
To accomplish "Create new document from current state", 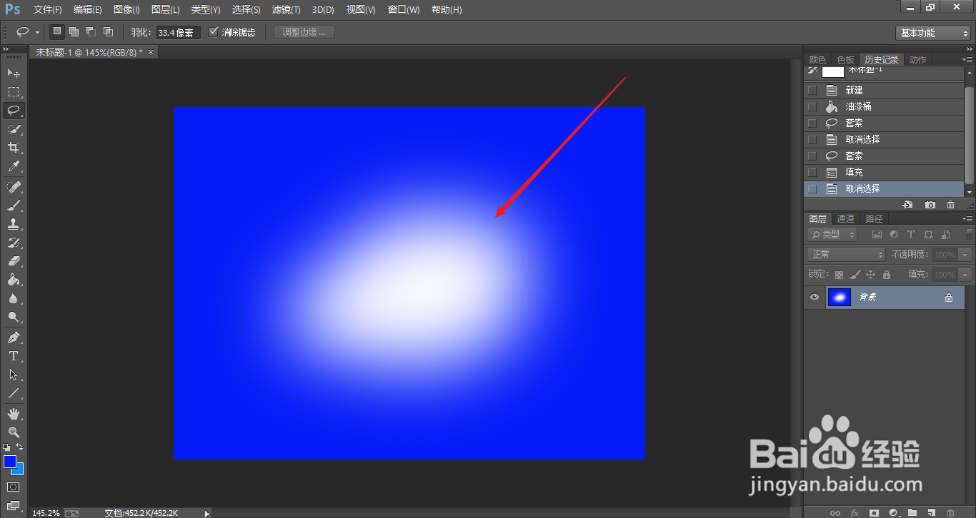I will [x=907, y=205].
